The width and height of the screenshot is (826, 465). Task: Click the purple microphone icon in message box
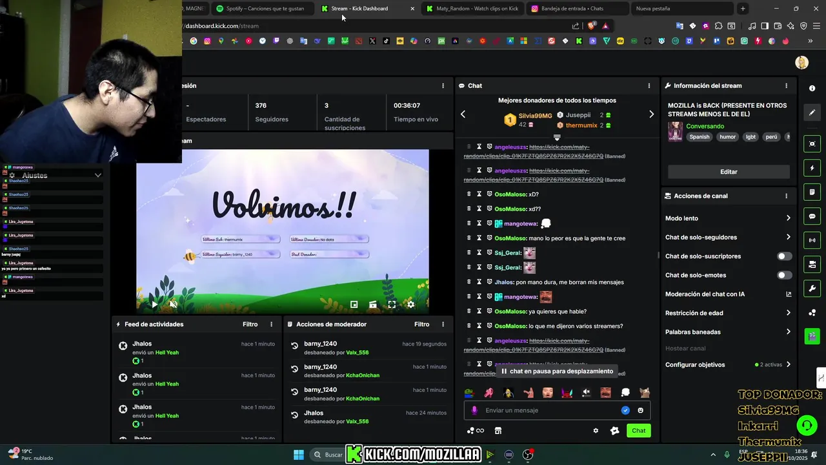pyautogui.click(x=474, y=410)
